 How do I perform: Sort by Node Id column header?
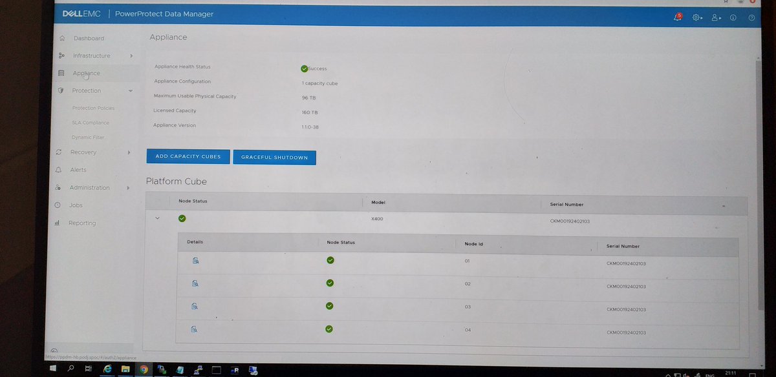[x=474, y=244]
